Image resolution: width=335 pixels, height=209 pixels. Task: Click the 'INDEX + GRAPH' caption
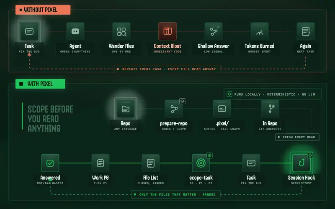point(174,129)
